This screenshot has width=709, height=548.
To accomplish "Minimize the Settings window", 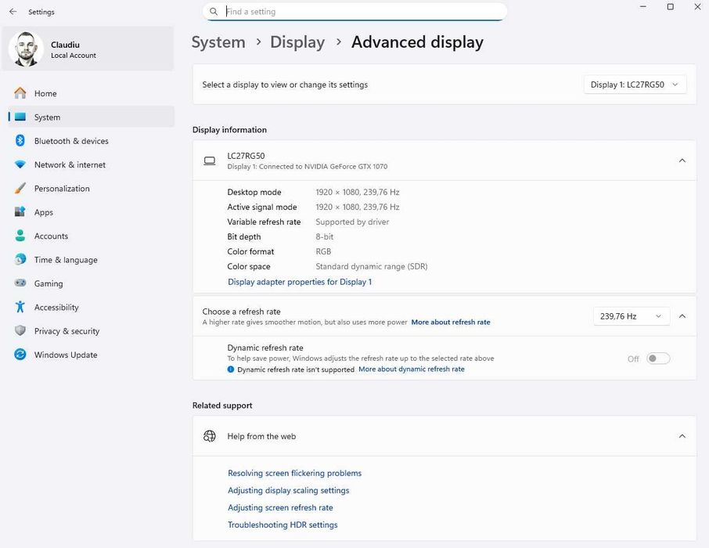I will point(643,7).
